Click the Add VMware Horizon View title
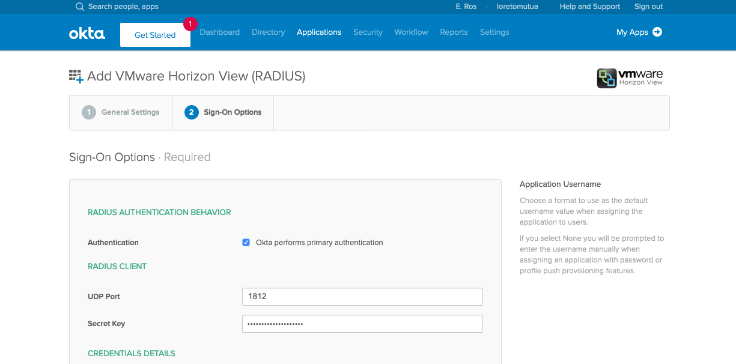This screenshot has width=736, height=364. pyautogui.click(x=196, y=76)
